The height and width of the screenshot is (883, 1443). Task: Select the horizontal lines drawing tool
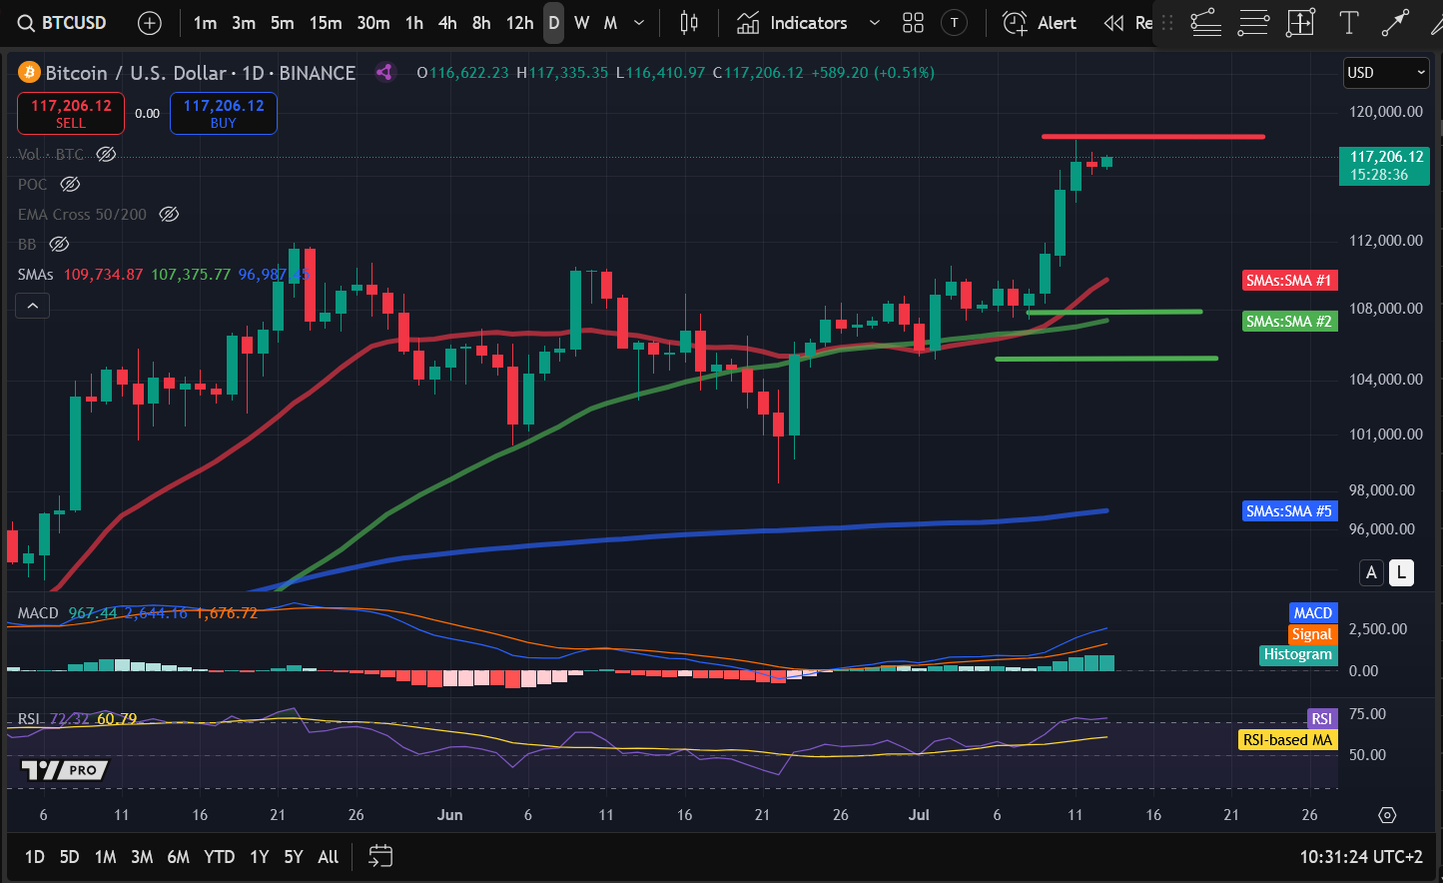[1253, 22]
